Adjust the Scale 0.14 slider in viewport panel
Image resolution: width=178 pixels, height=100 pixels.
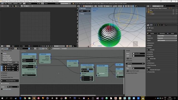tap(85, 11)
